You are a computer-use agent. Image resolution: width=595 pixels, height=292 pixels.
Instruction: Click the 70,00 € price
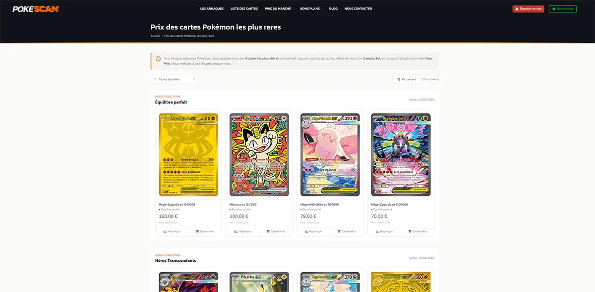tap(379, 216)
